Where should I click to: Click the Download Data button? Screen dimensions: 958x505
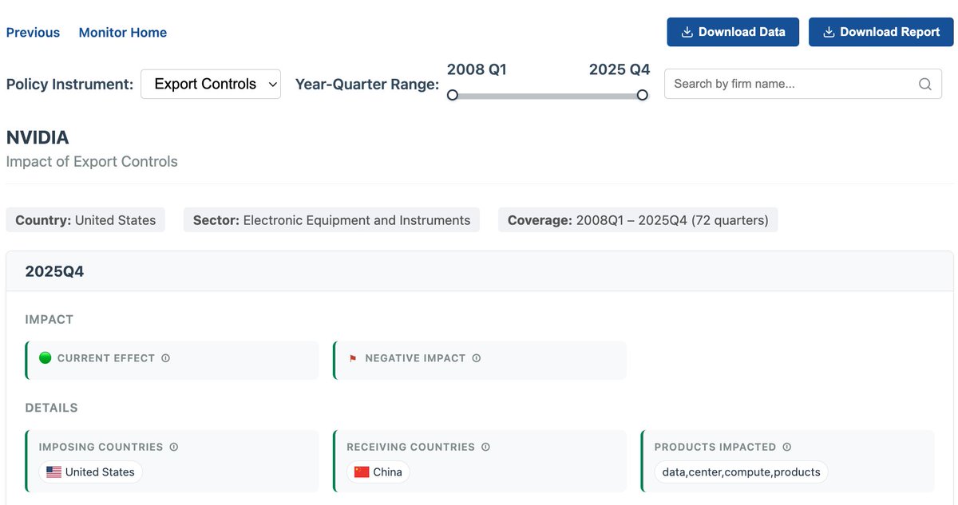pos(733,32)
